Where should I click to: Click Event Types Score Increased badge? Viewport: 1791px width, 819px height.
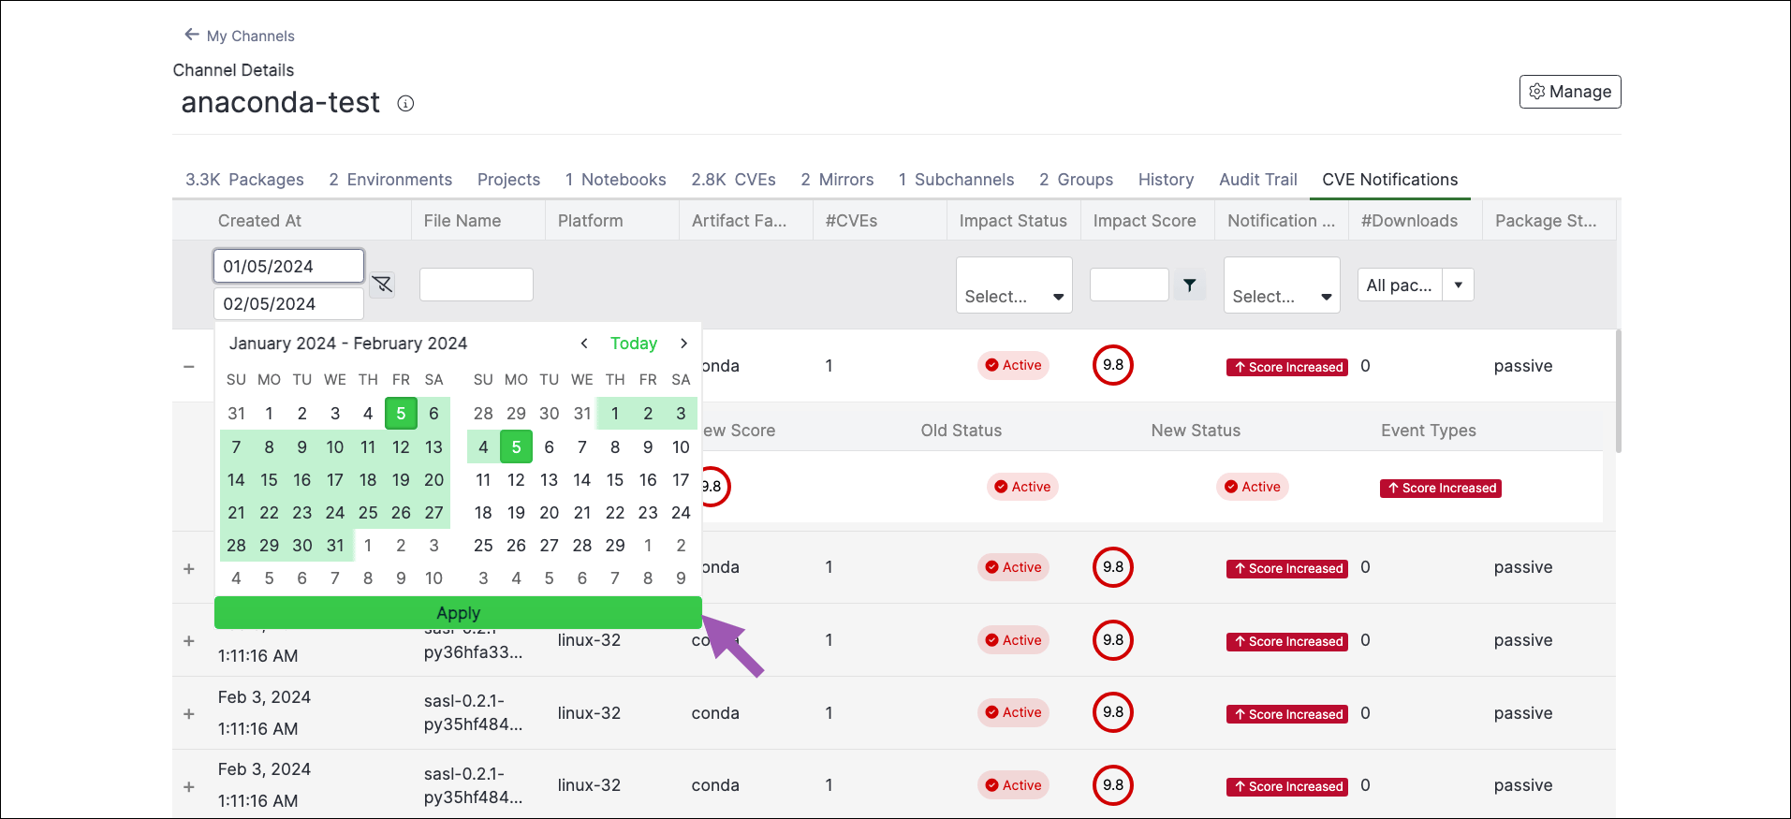click(x=1440, y=488)
